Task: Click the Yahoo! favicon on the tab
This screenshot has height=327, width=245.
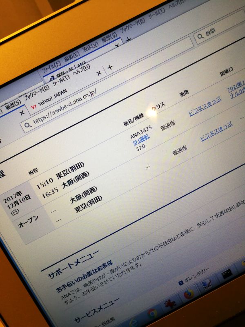Action: [x=33, y=107]
